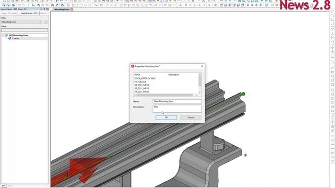Click the green circular update icon in toolbar
Viewport: 335px width, 188px height.
pyautogui.click(x=266, y=5)
